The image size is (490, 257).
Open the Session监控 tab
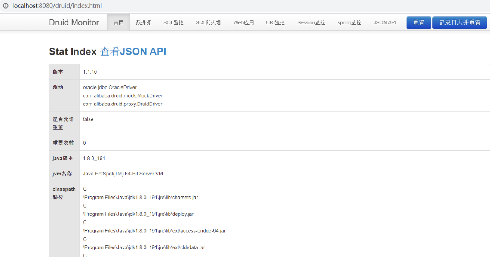[311, 22]
